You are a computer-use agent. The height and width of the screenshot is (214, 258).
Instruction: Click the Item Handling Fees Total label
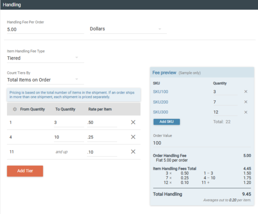click(174, 169)
